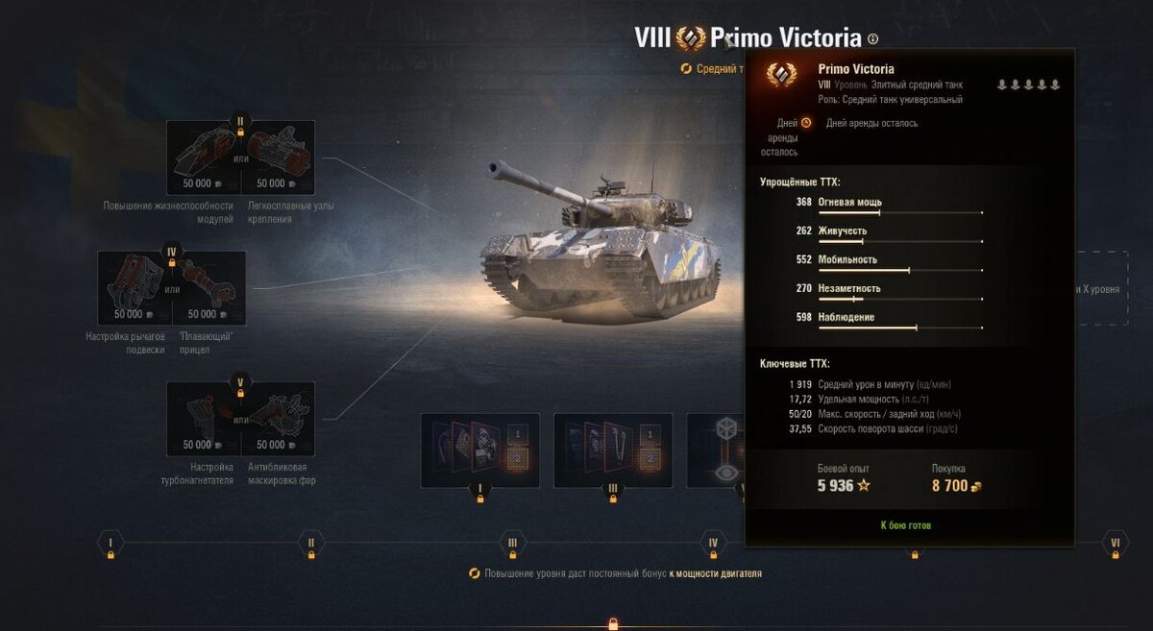Select level VI marker on progress track
The image size is (1153, 631).
[1115, 543]
